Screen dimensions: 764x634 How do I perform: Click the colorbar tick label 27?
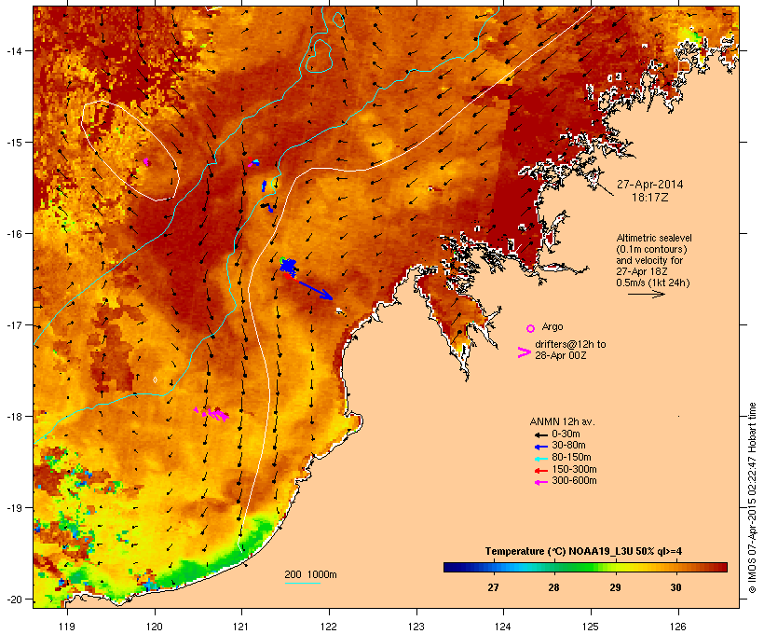(493, 587)
